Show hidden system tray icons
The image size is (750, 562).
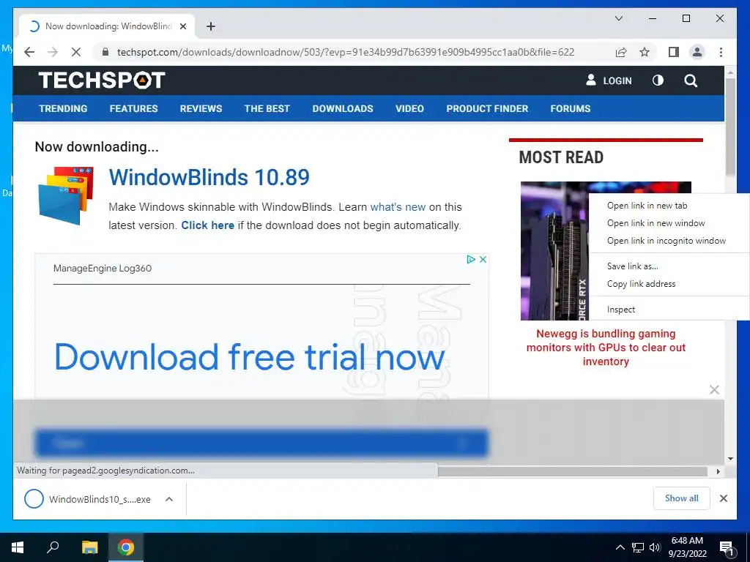point(620,547)
